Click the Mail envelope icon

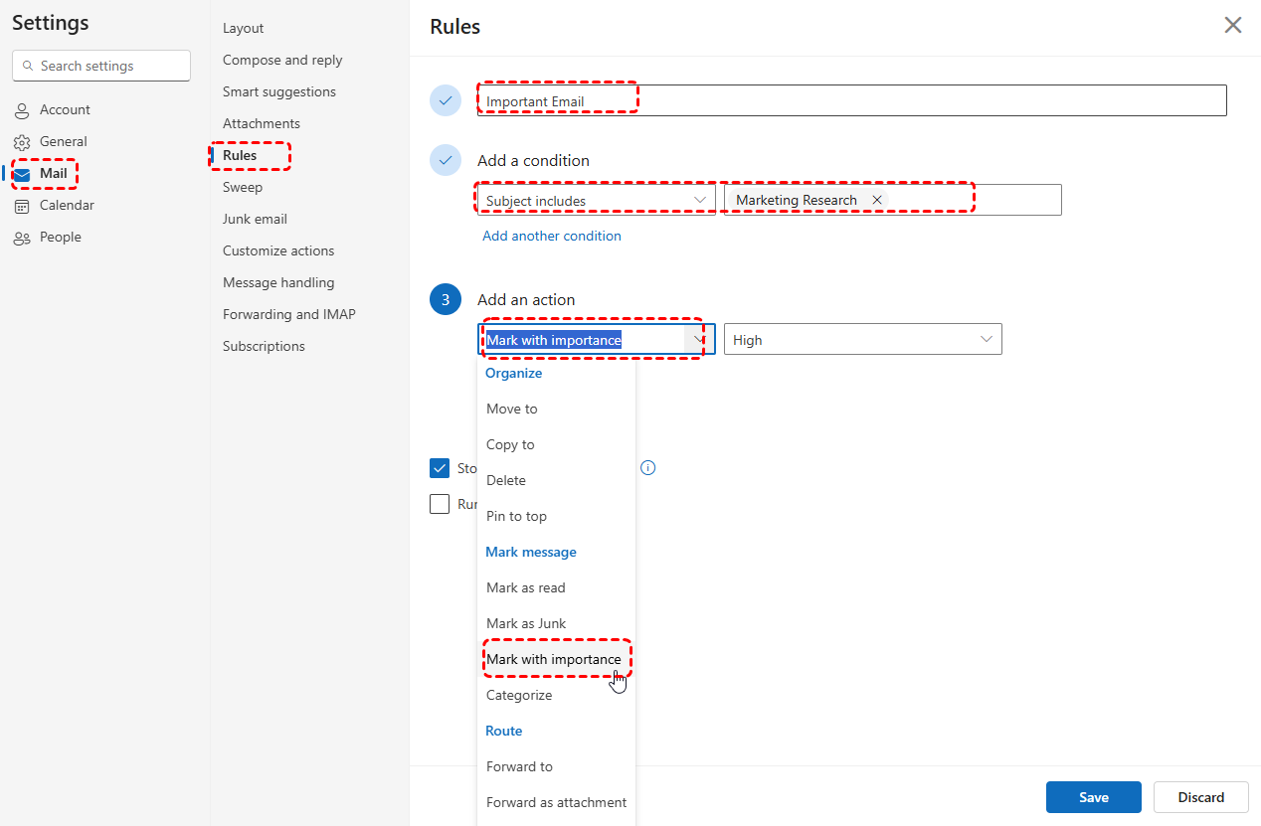pyautogui.click(x=22, y=174)
